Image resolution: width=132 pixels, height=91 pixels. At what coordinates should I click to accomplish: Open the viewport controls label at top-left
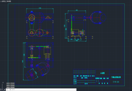[6, 1]
